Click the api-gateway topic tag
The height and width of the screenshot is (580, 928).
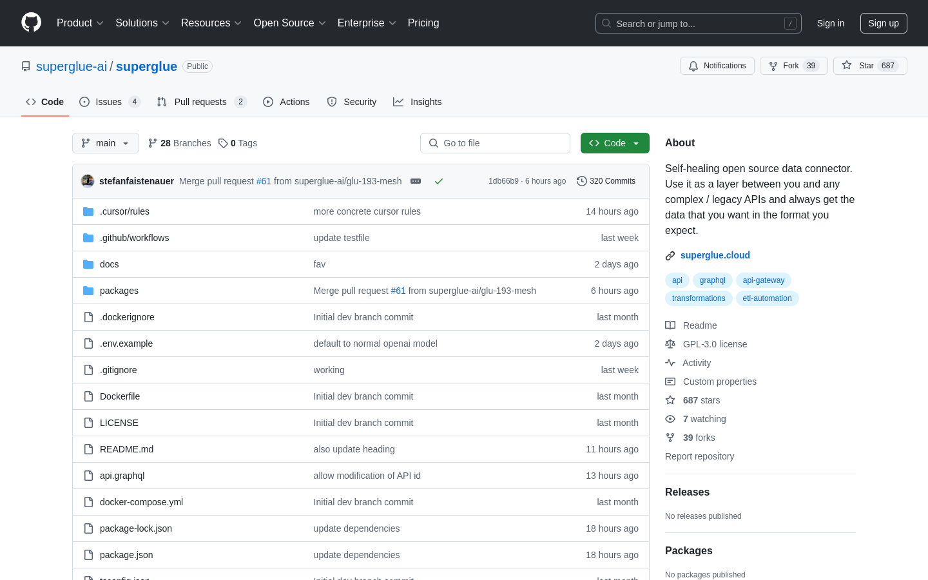(x=764, y=280)
